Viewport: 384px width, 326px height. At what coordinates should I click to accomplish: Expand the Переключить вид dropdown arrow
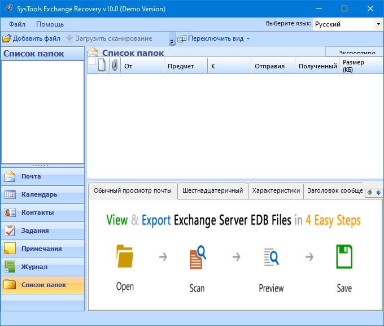click(248, 39)
